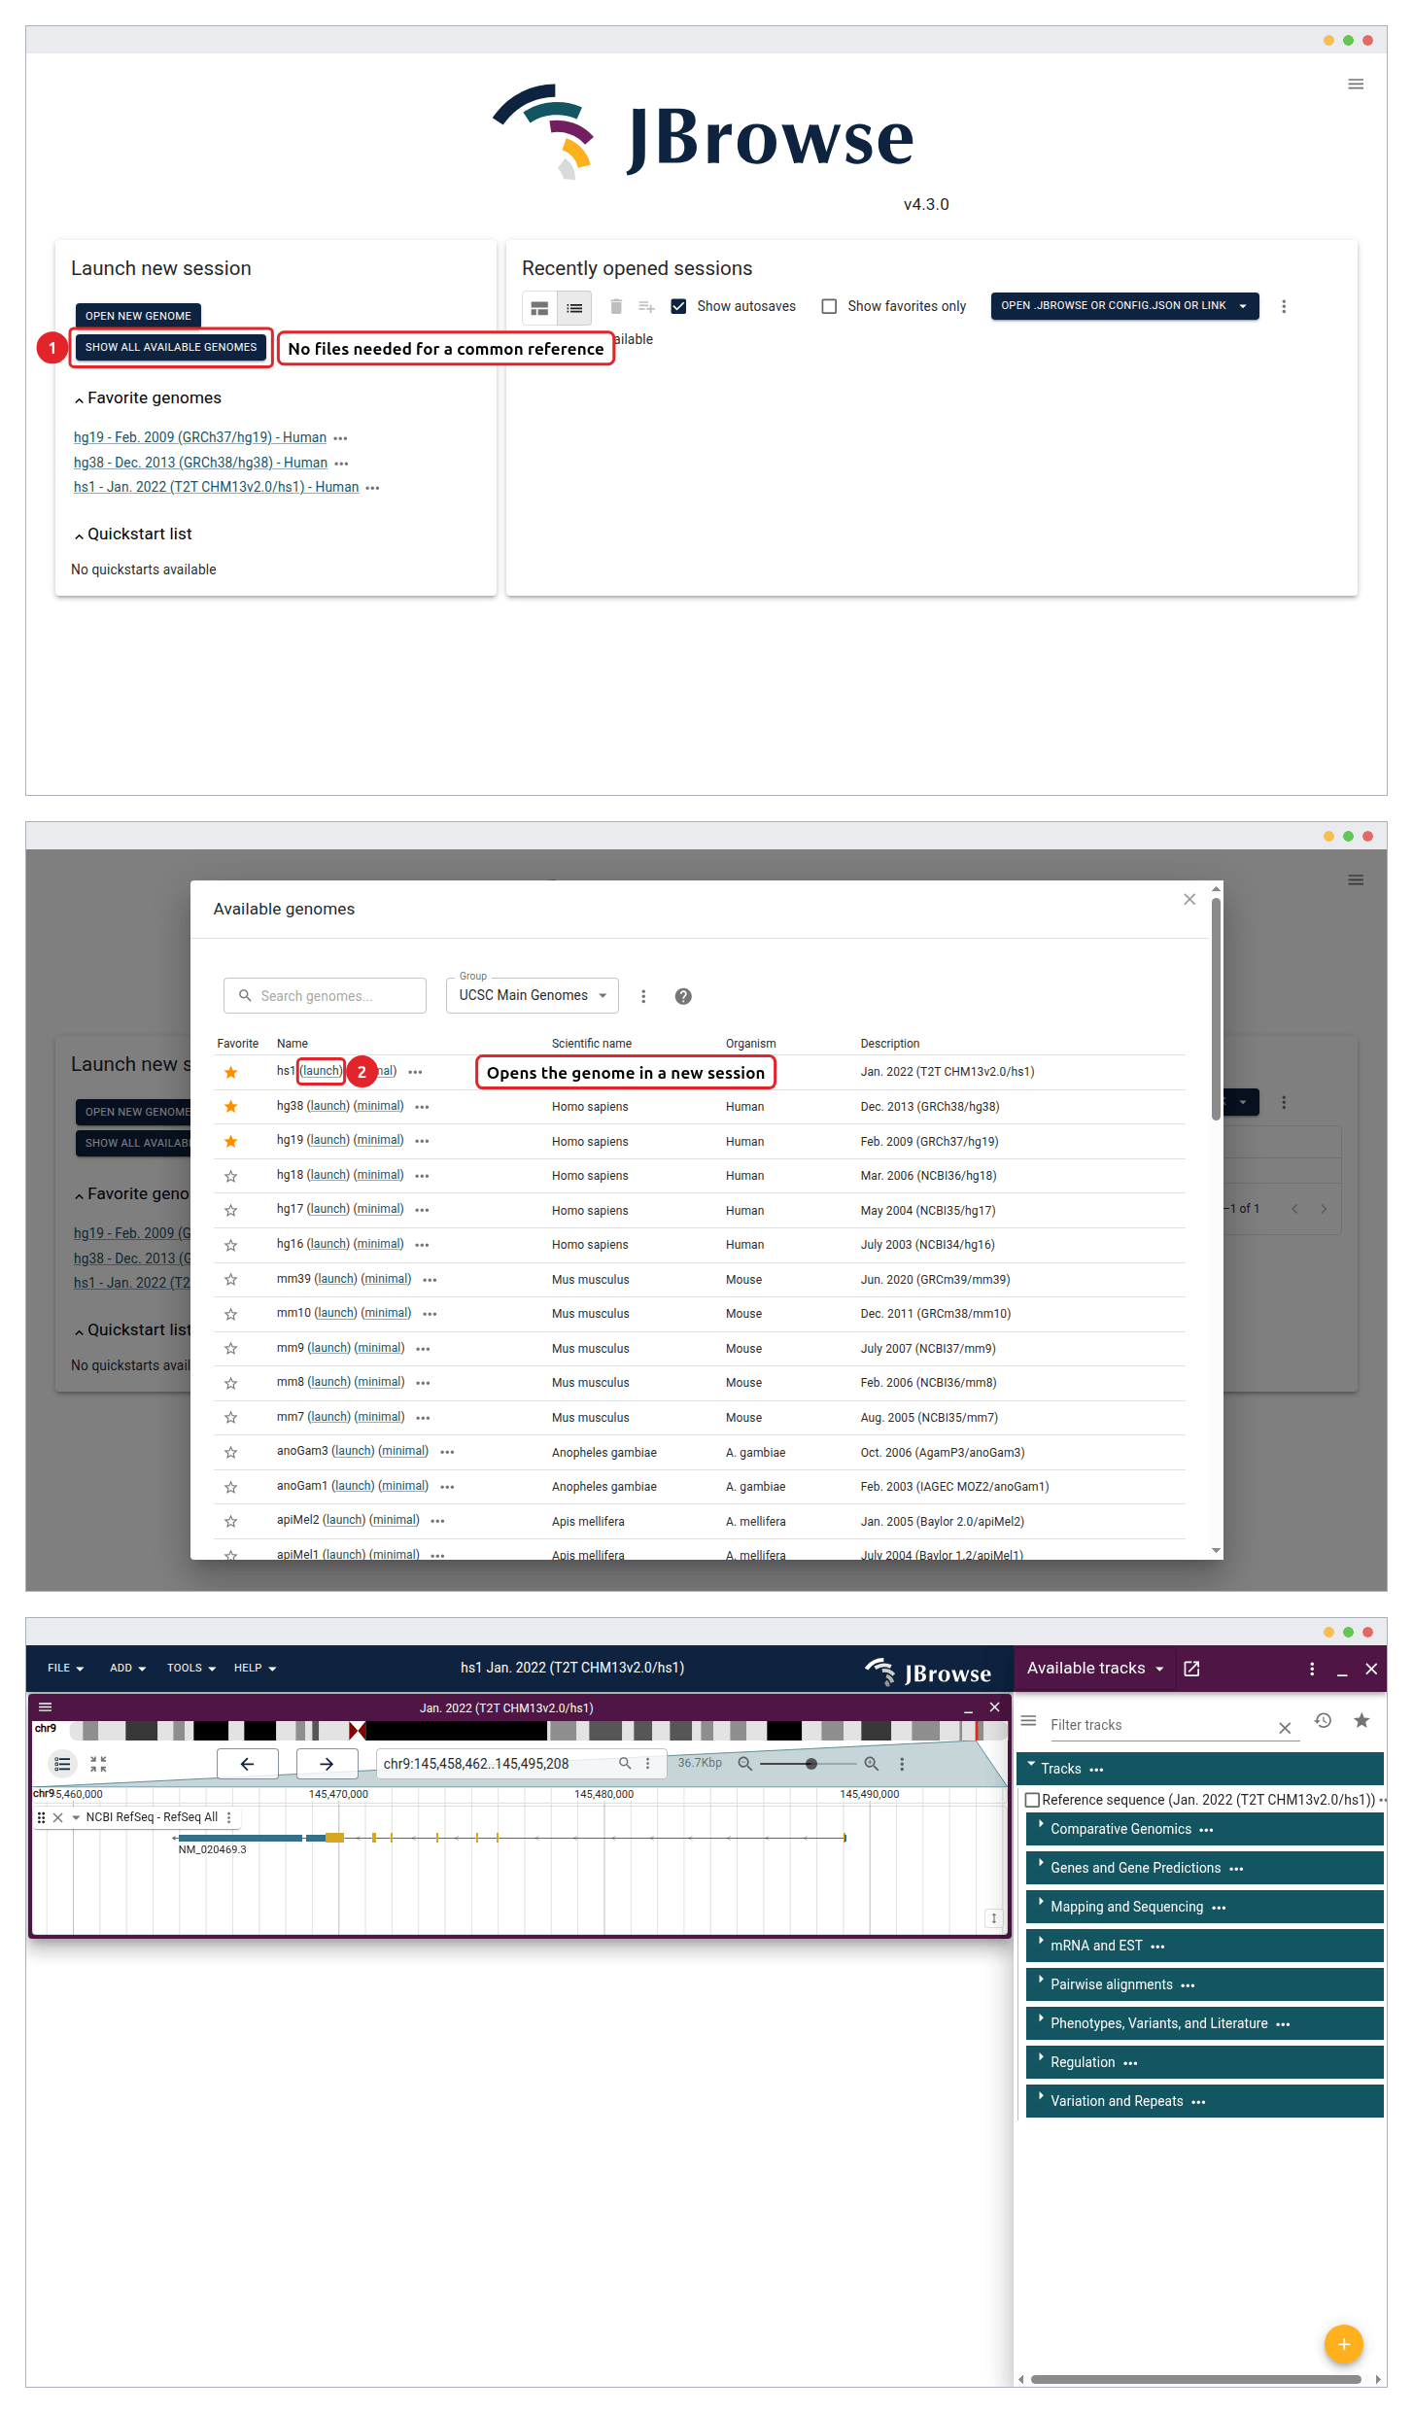Favorite anoGam3 genome with its star
Viewport: 1413px width, 2413px height.
(230, 1453)
